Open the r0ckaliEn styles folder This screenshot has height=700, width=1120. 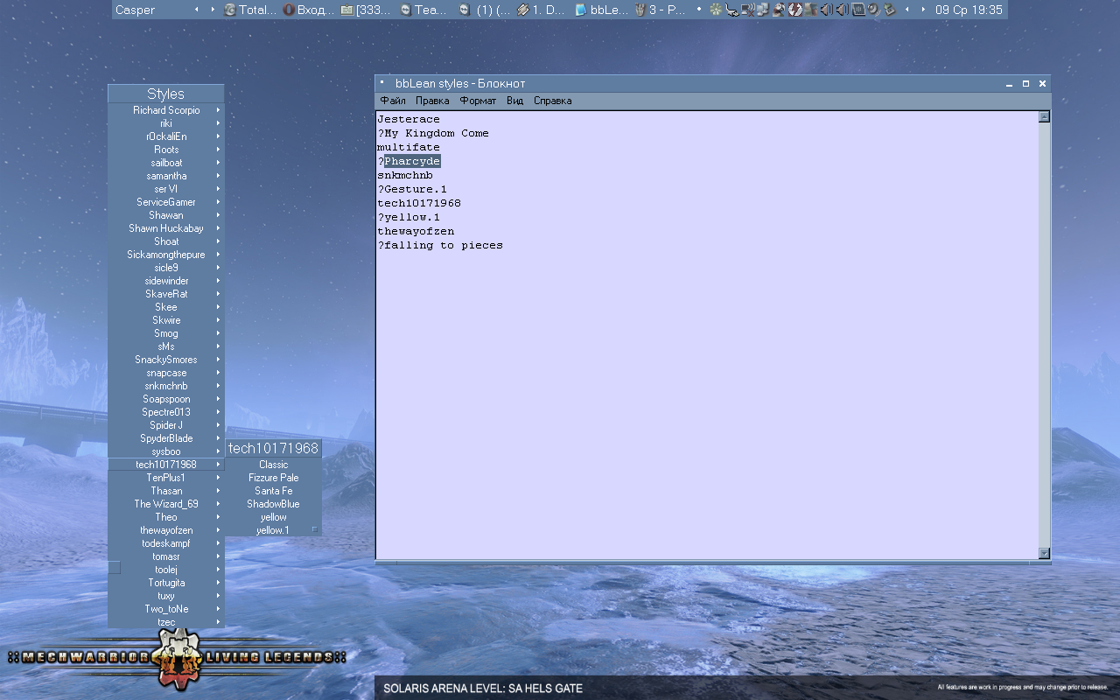click(166, 136)
